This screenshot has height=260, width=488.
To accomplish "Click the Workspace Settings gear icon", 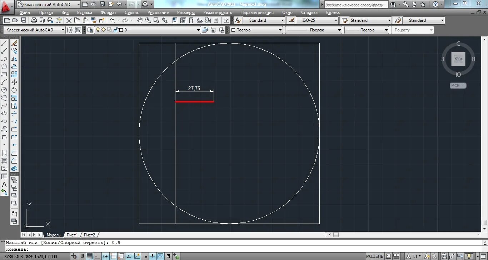I will coord(70,30).
